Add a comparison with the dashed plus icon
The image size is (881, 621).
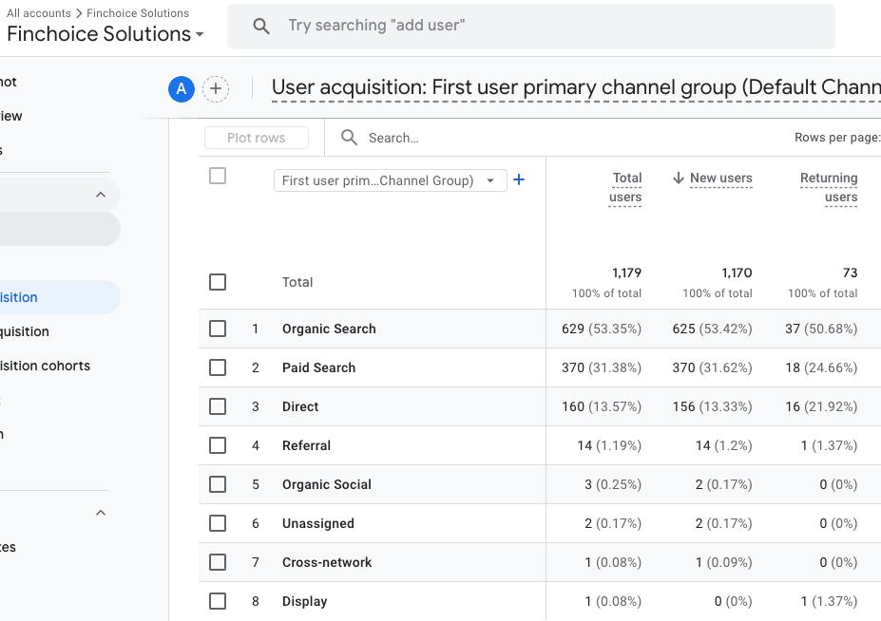tap(216, 89)
